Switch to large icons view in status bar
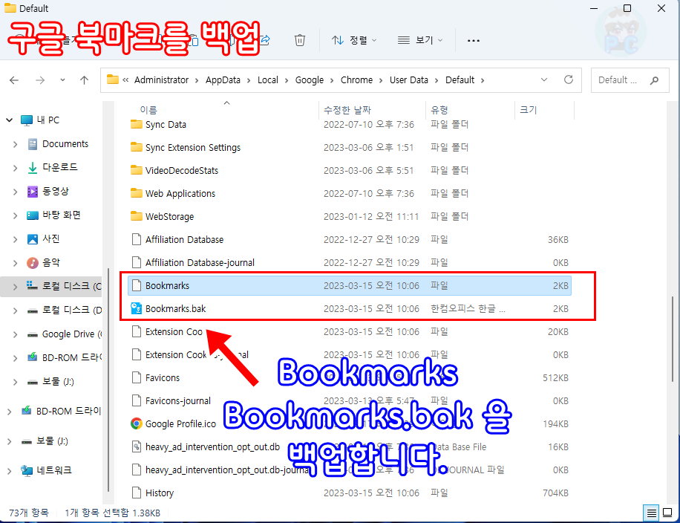The image size is (680, 523). 668,513
